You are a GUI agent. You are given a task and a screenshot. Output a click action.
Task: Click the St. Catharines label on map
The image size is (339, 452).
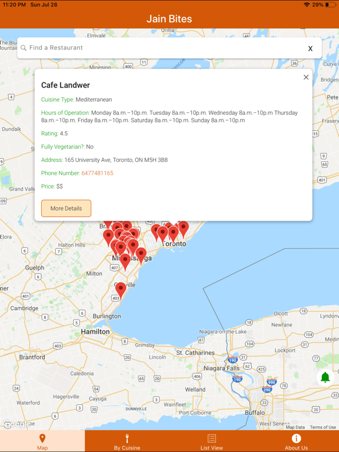pos(195,353)
